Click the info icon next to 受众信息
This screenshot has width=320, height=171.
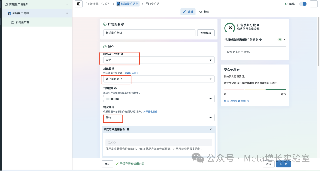pos(239,69)
